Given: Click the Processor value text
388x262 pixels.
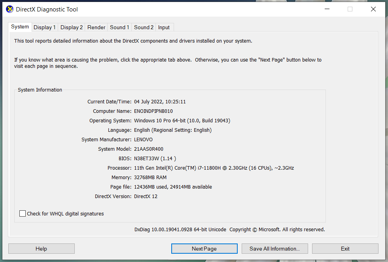Looking at the screenshot, I should 214,168.
